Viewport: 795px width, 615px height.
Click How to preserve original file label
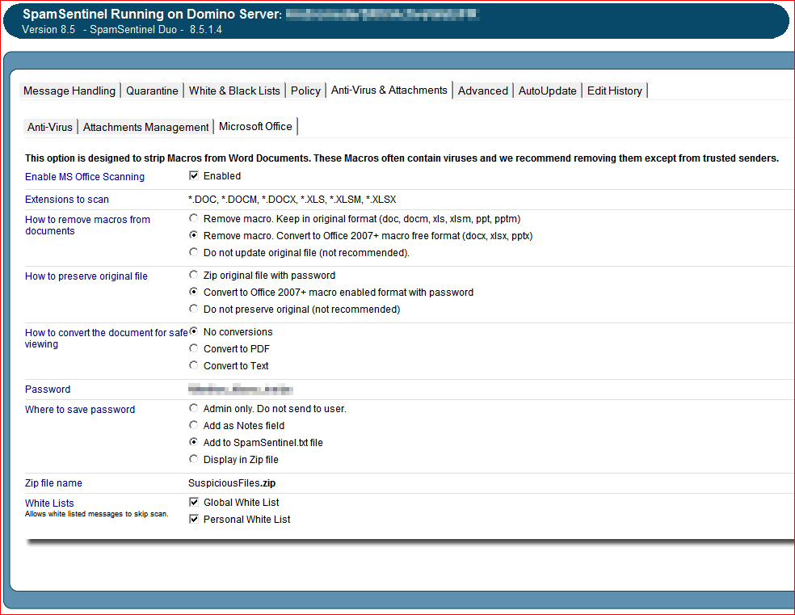pos(86,276)
